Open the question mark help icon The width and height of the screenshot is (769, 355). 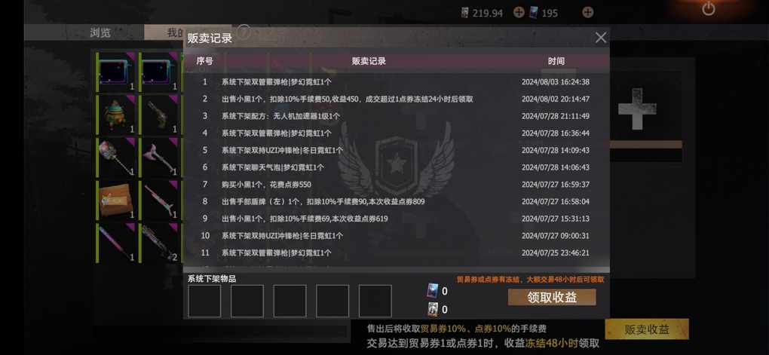click(244, 32)
